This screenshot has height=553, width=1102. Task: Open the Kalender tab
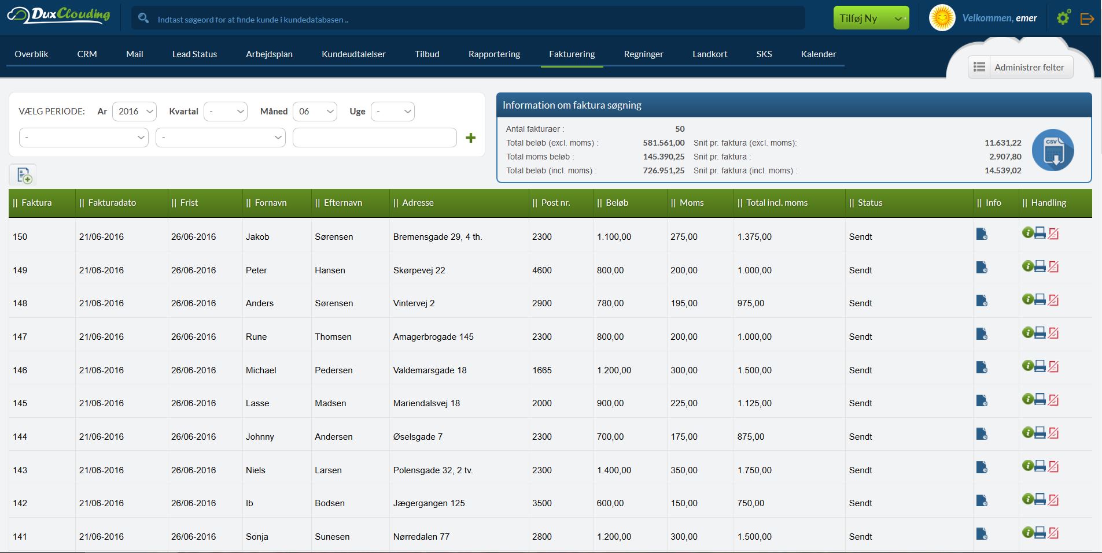coord(818,54)
